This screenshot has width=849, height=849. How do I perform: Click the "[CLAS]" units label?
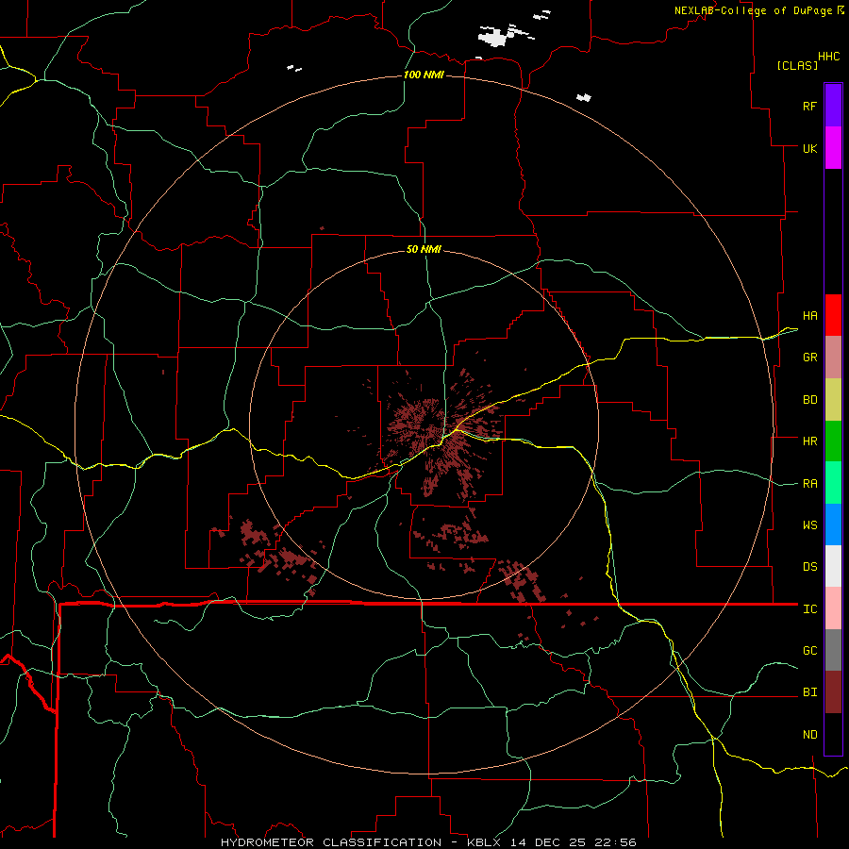(797, 65)
